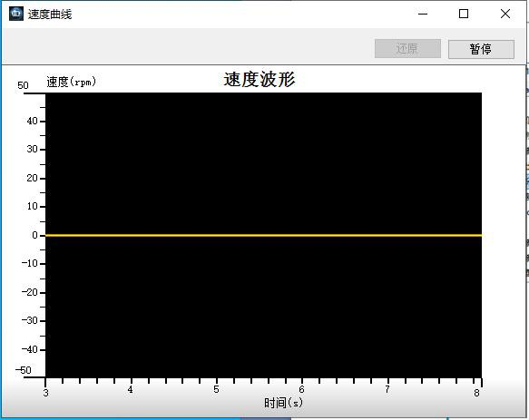Click the yellow speed curve line
This screenshot has width=529, height=420.
pyautogui.click(x=263, y=235)
